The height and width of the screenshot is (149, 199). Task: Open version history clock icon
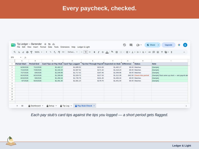click(x=125, y=45)
